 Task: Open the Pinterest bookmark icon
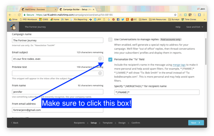click(x=114, y=19)
